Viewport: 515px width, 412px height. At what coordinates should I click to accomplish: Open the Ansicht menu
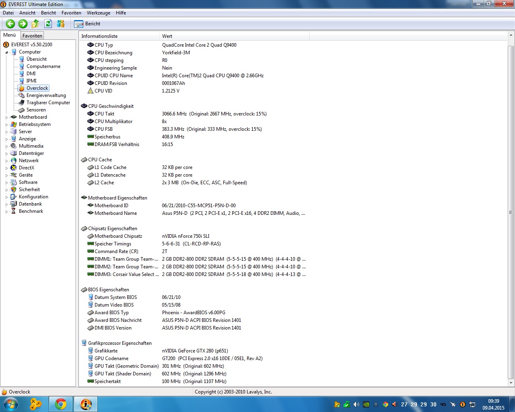tap(27, 13)
